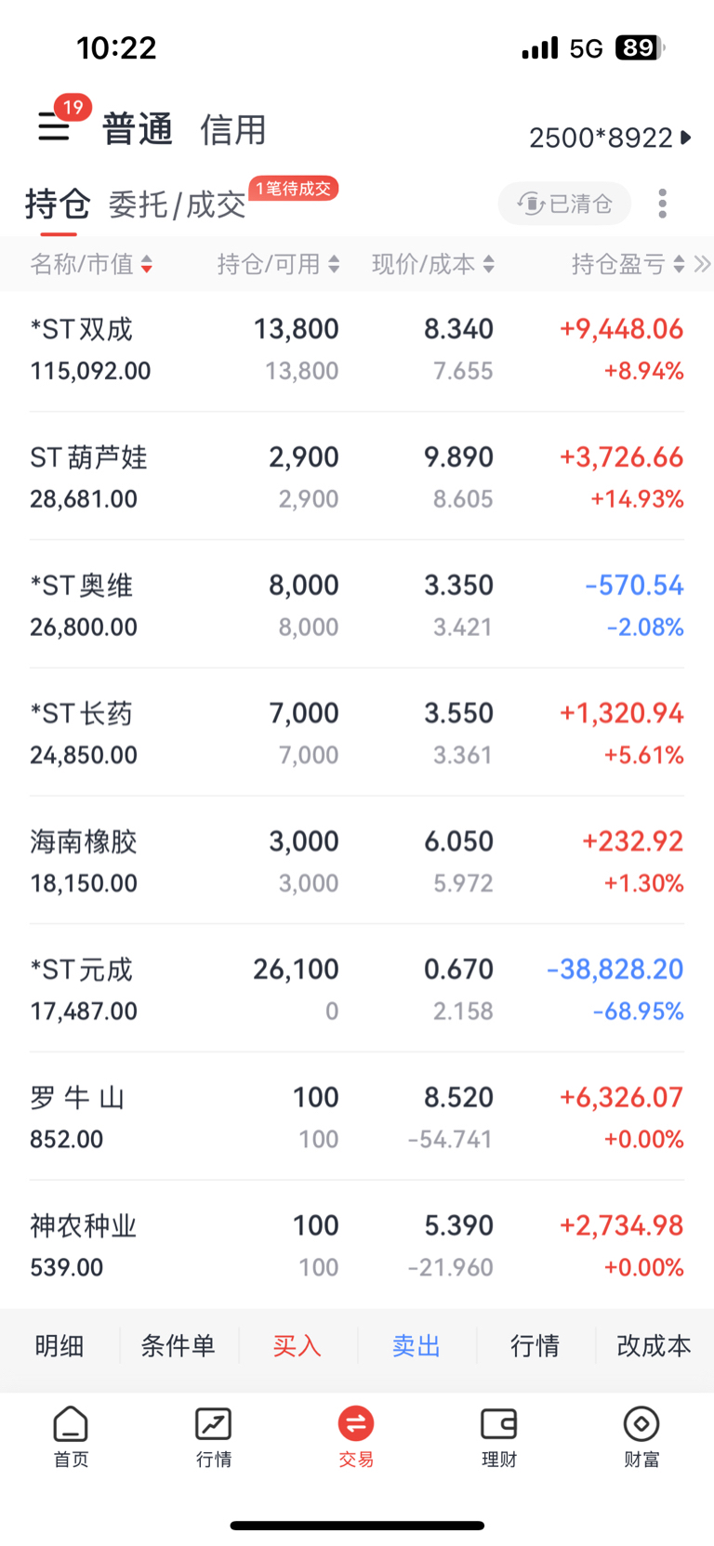
Task: Switch to the 委托/成交 tab
Action: (177, 205)
